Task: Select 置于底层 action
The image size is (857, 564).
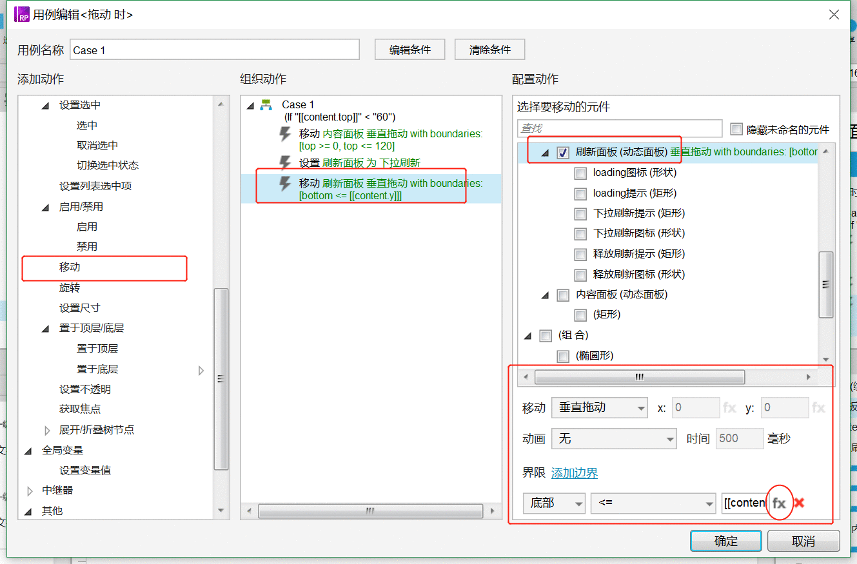Action: (x=97, y=369)
